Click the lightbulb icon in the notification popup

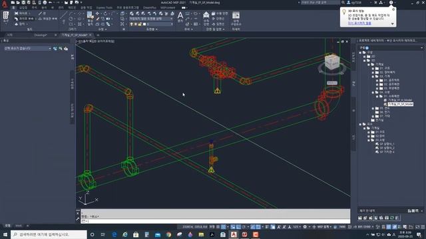344,12
